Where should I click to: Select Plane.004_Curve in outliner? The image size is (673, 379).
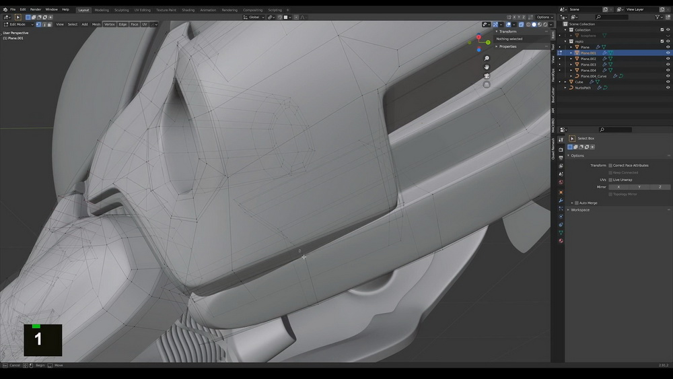click(x=594, y=76)
